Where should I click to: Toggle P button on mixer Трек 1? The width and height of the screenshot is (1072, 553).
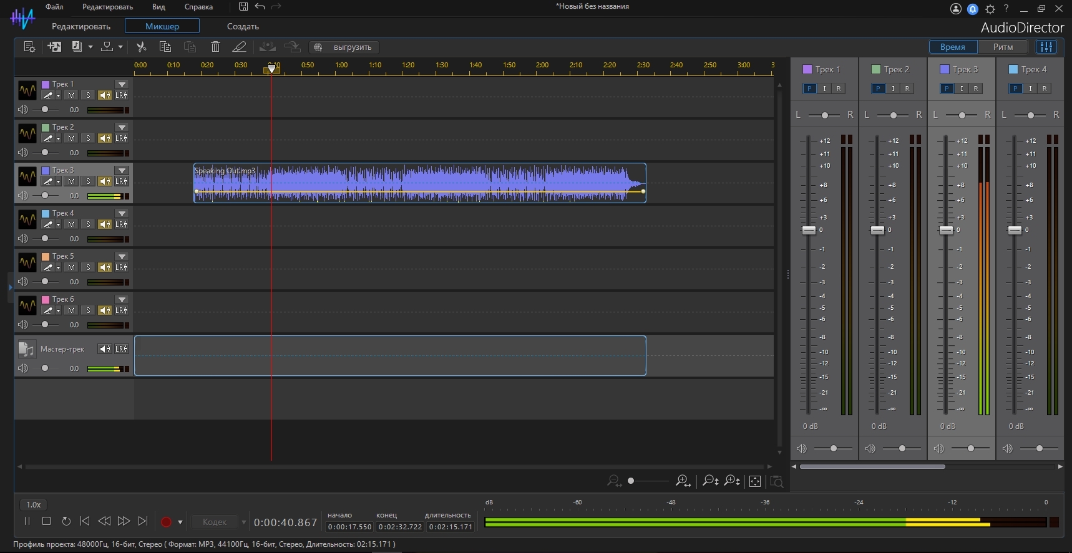tap(809, 89)
